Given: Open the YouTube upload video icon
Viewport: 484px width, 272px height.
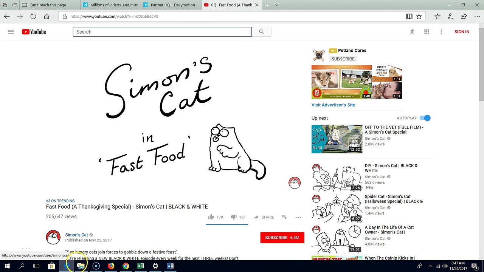Looking at the screenshot, I should [x=412, y=32].
